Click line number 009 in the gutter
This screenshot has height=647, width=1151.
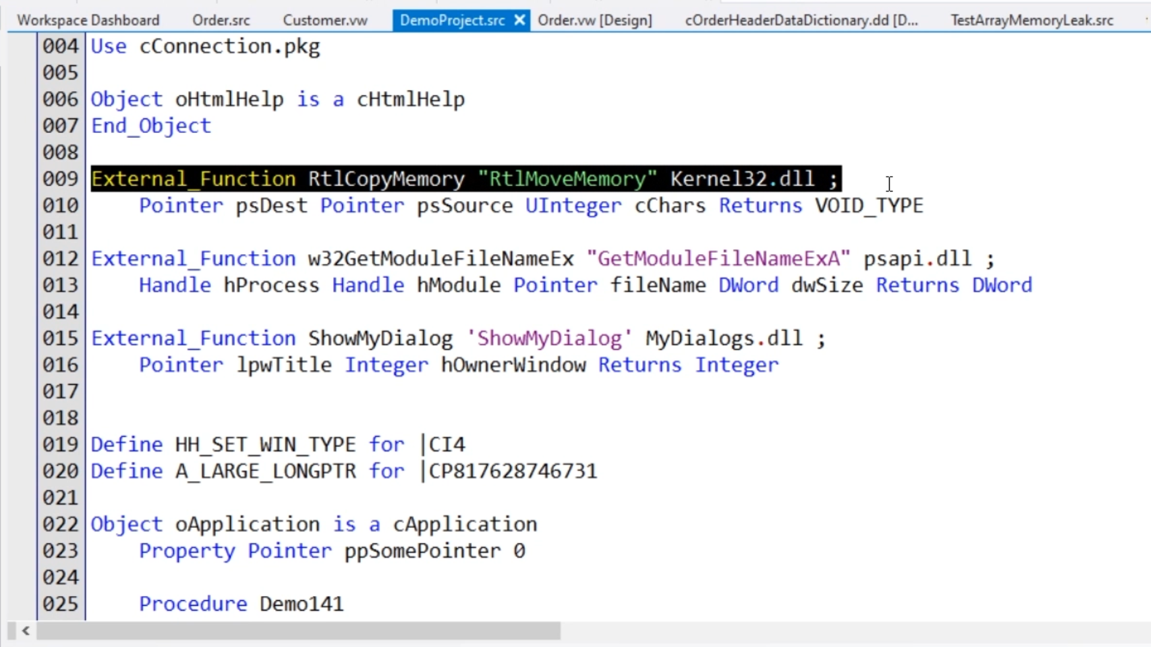tap(60, 179)
